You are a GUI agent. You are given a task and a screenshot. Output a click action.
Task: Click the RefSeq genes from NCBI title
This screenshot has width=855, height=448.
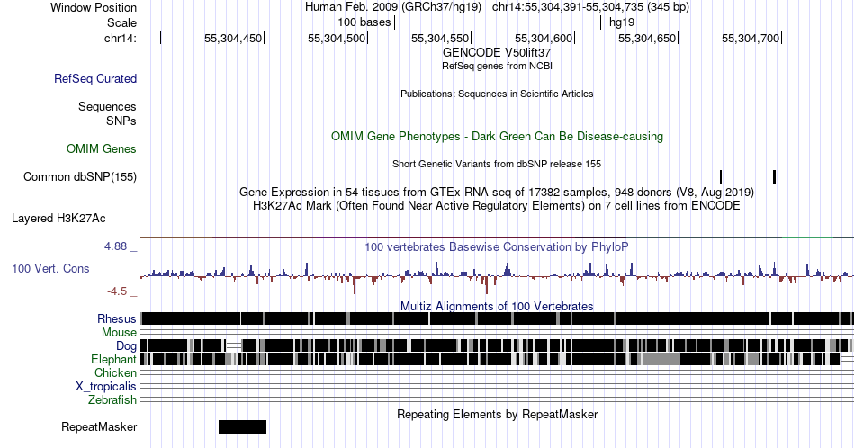coord(497,66)
